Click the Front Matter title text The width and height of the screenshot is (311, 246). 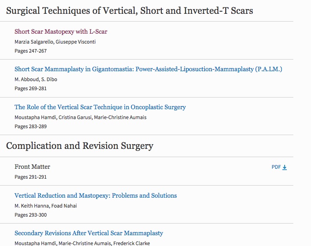pos(32,167)
